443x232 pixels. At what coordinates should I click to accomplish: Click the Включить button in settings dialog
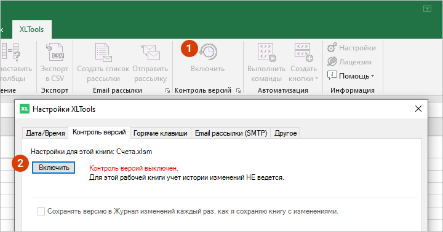[x=54, y=168]
